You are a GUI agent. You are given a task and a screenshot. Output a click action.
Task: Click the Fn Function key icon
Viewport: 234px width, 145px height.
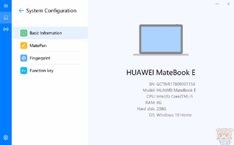(x=24, y=71)
